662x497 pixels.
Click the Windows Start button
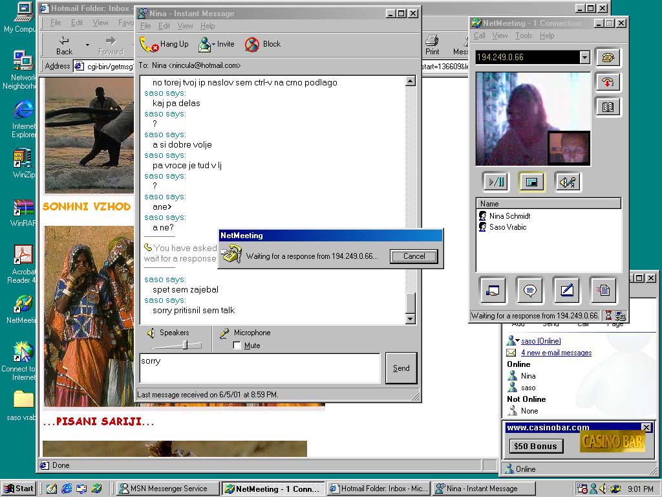[18, 489]
